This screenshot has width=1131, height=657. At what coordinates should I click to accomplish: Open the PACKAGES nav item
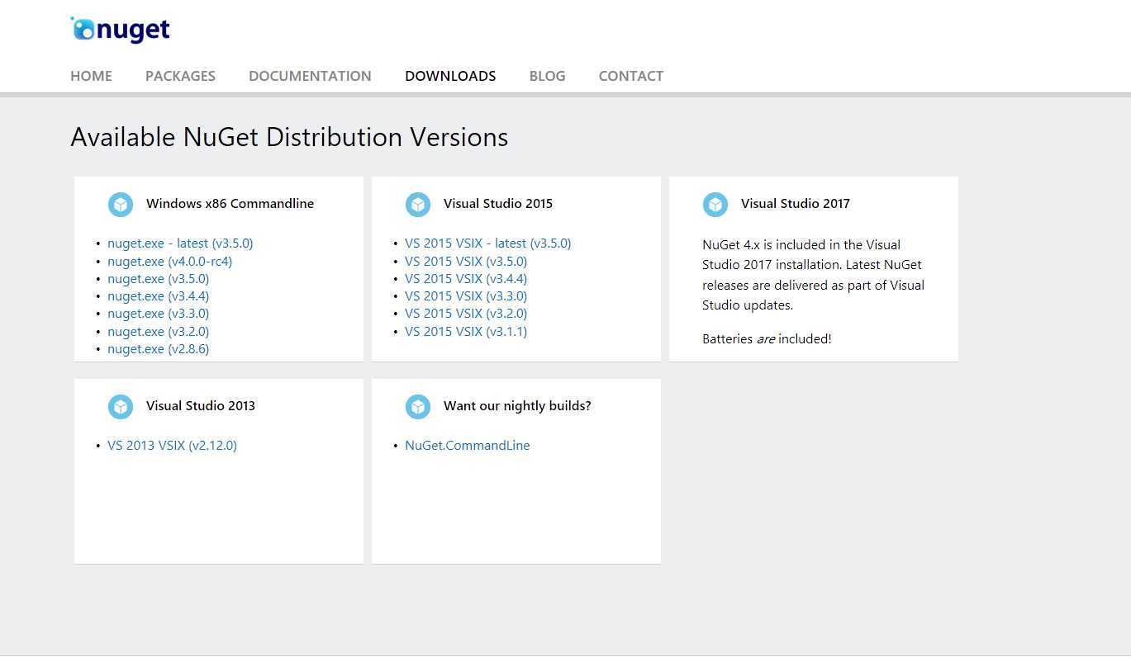(x=180, y=76)
